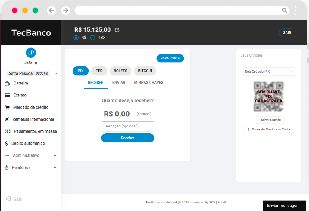The width and height of the screenshot is (309, 211).
Task: Click the blurred PIX QR code thumbnail
Action: tap(268, 96)
